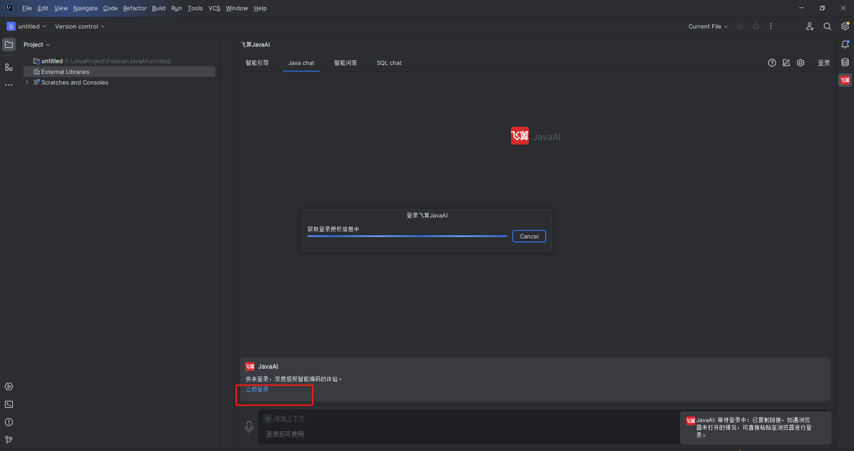
Task: Open the Version control dropdown
Action: [x=80, y=26]
